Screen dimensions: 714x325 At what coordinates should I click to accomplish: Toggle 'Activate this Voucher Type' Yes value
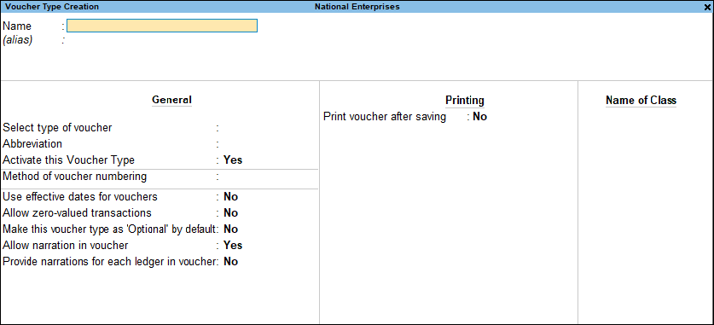[x=233, y=160]
